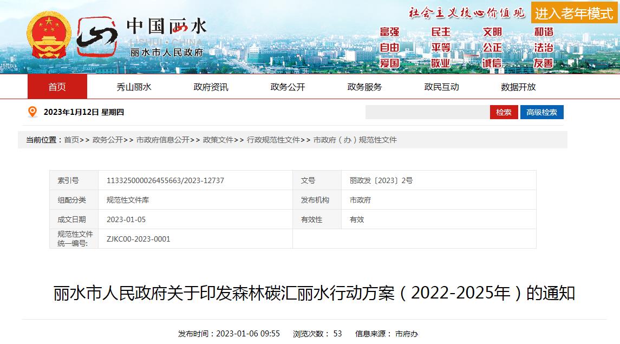This screenshot has height=344, width=620.
Task: Open the 数据开放 navigation item
Action: point(518,87)
